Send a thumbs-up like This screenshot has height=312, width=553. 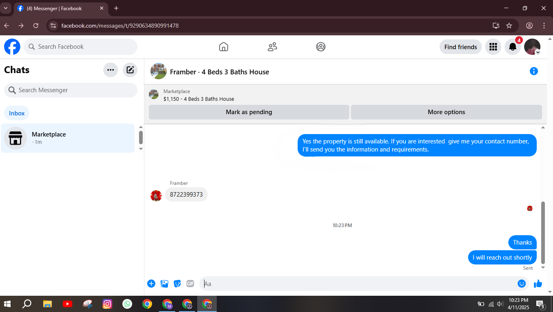click(x=538, y=284)
